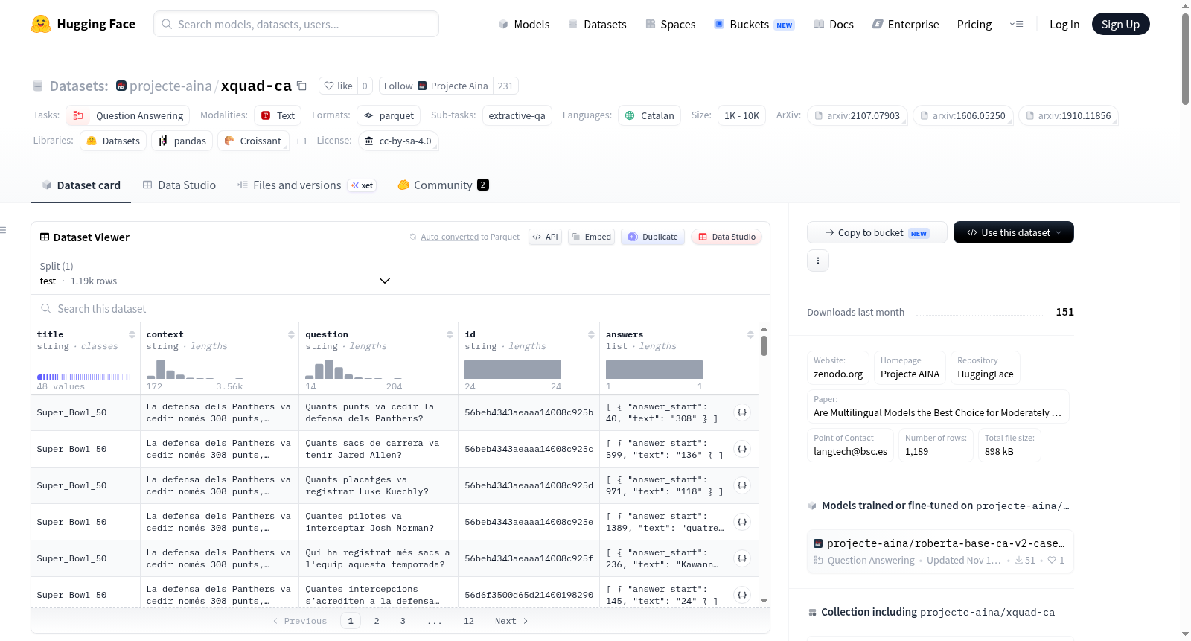Copy to bucket button

(x=877, y=232)
